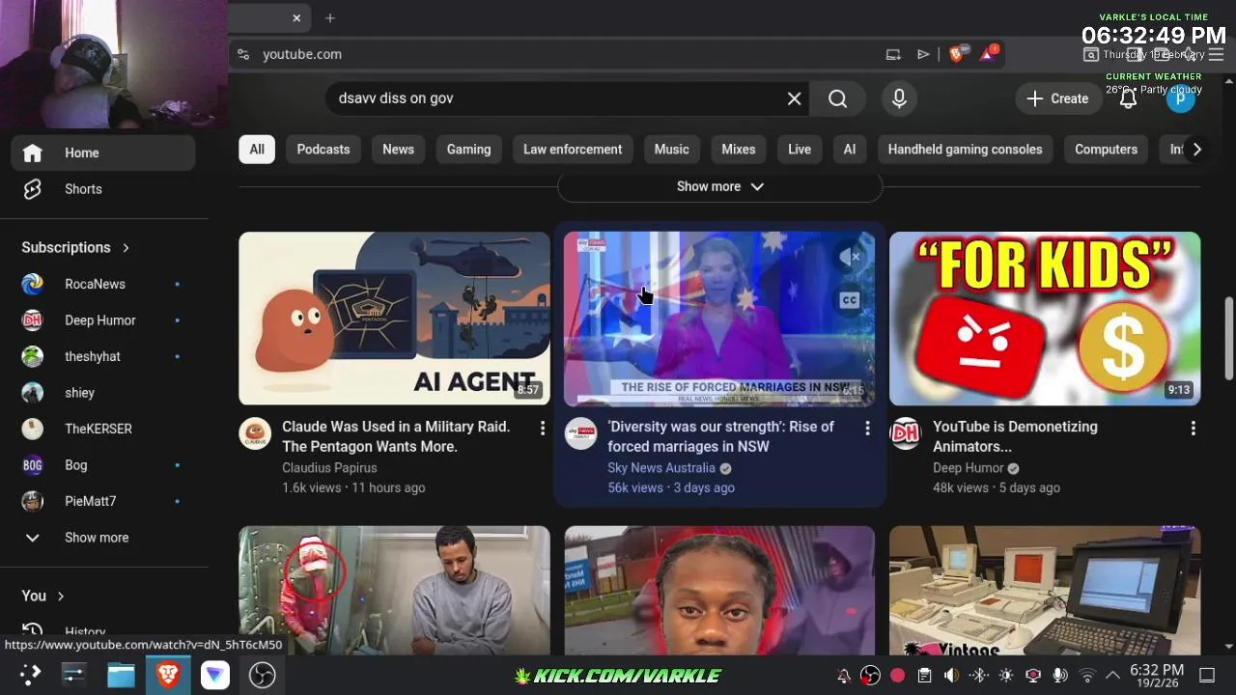Viewport: 1236px width, 695px height.
Task: Click the site information icon beside youtube.com
Action: (243, 54)
